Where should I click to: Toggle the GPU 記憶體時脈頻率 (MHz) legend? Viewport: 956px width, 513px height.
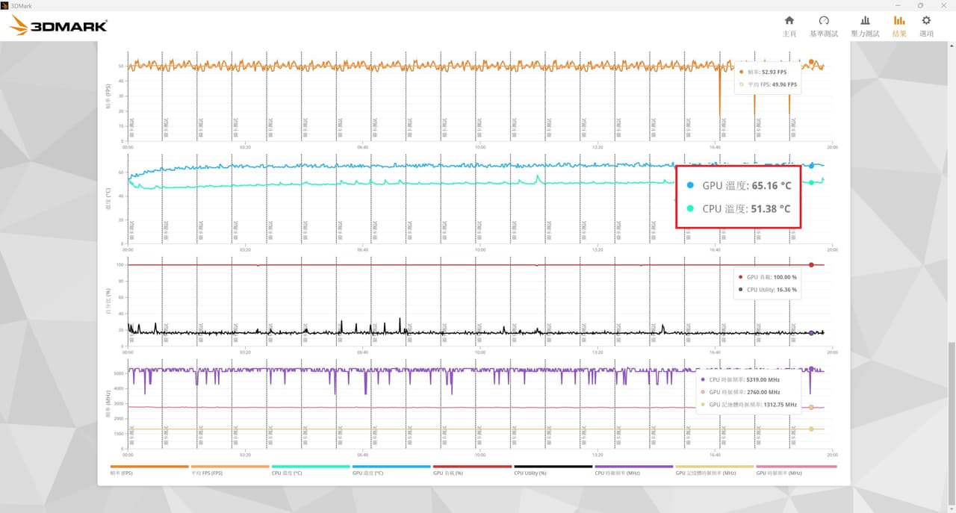coord(714,469)
